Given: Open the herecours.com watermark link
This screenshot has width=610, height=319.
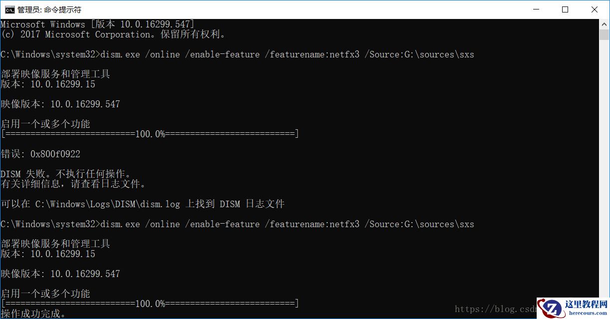Looking at the screenshot, I should click(588, 314).
